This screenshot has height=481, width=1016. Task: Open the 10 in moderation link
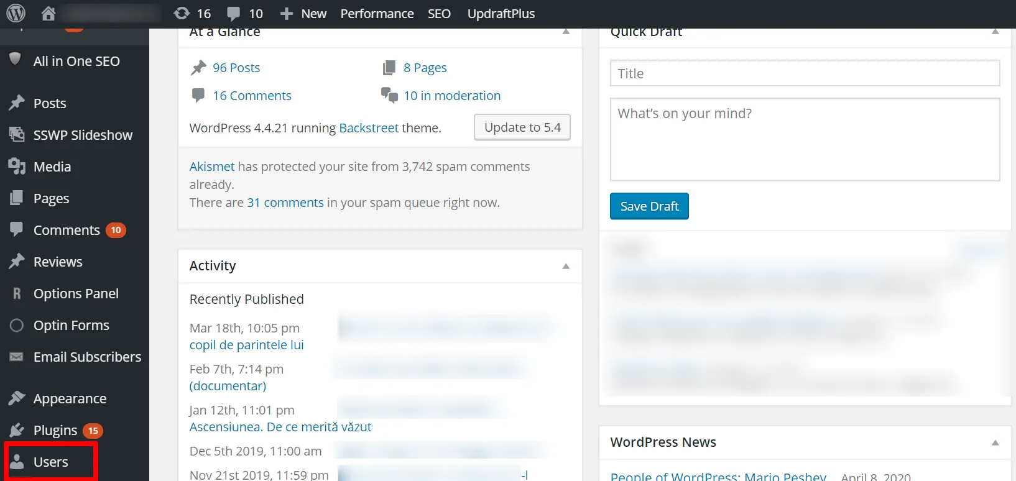tap(452, 96)
